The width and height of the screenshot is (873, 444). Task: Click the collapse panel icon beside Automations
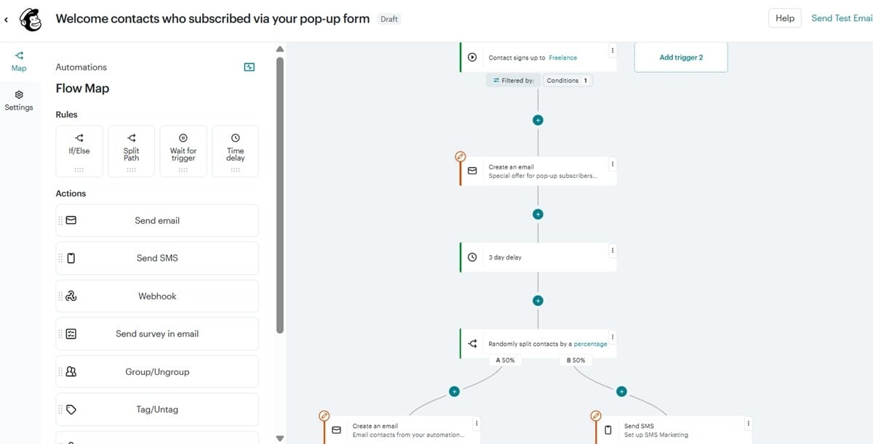[x=250, y=66]
